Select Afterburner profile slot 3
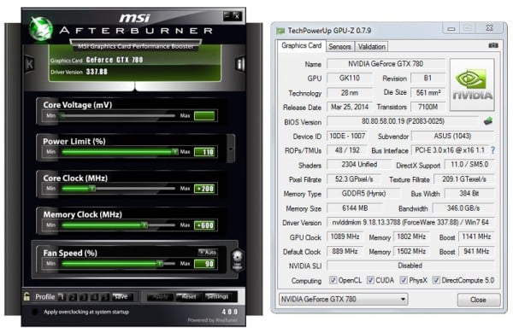This screenshot has height=333, width=513. [84, 297]
